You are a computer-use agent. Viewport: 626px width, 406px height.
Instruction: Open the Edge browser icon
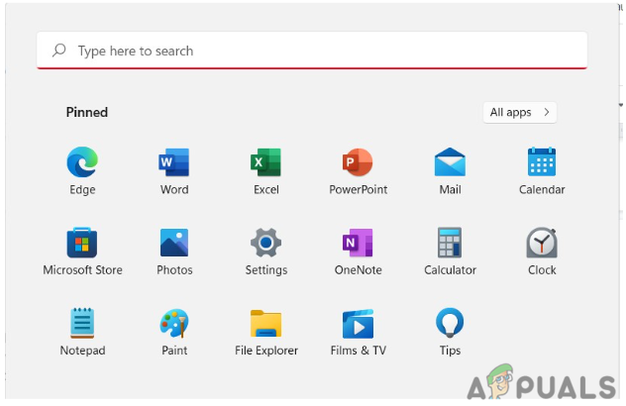point(82,162)
